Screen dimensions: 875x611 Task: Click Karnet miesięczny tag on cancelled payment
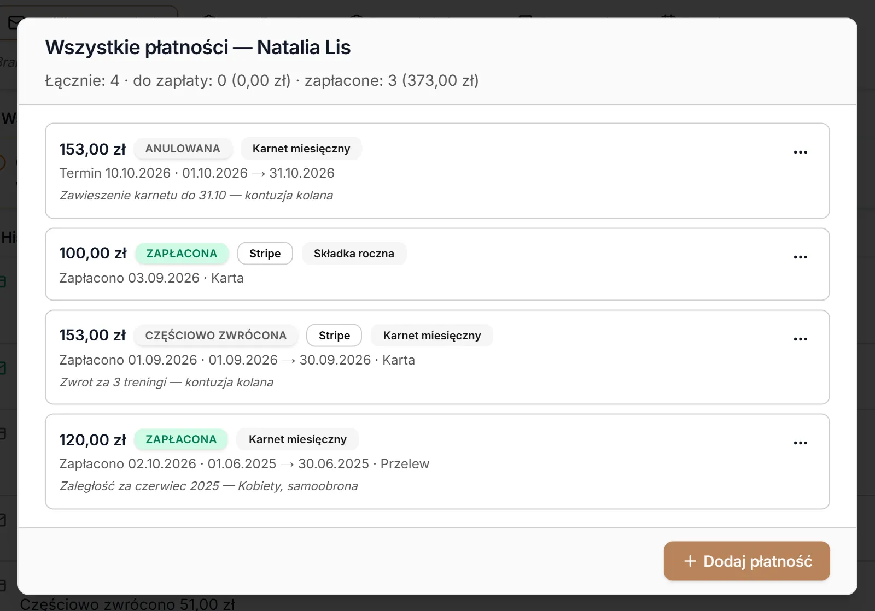[301, 149]
